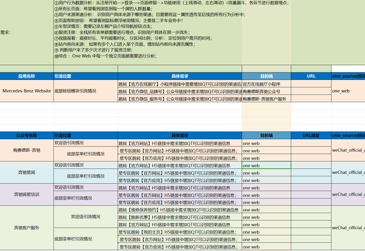Select the 梅赛德斯-奔驰 account name cell
Screen dimensions: 365x251
point(26,150)
